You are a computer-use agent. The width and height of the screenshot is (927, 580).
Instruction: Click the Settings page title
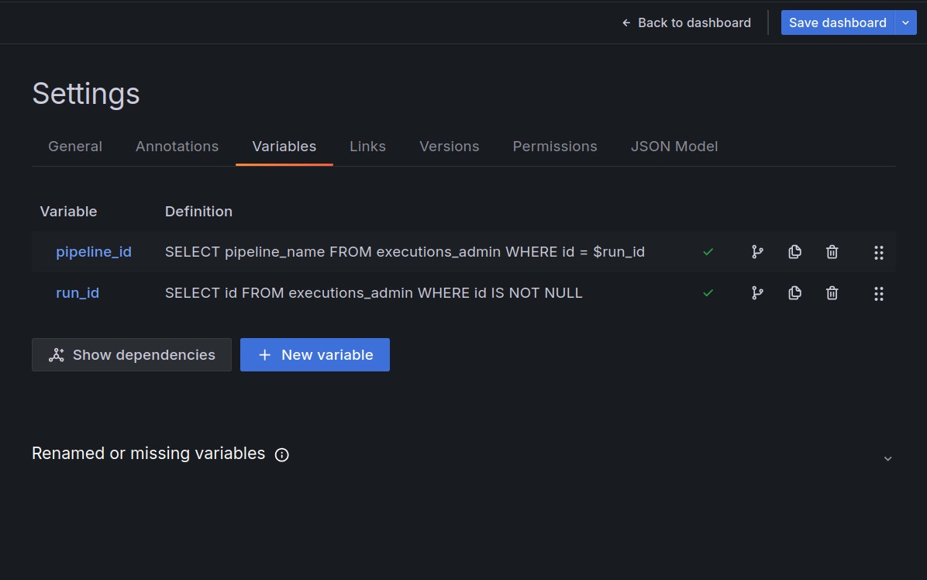(x=86, y=93)
